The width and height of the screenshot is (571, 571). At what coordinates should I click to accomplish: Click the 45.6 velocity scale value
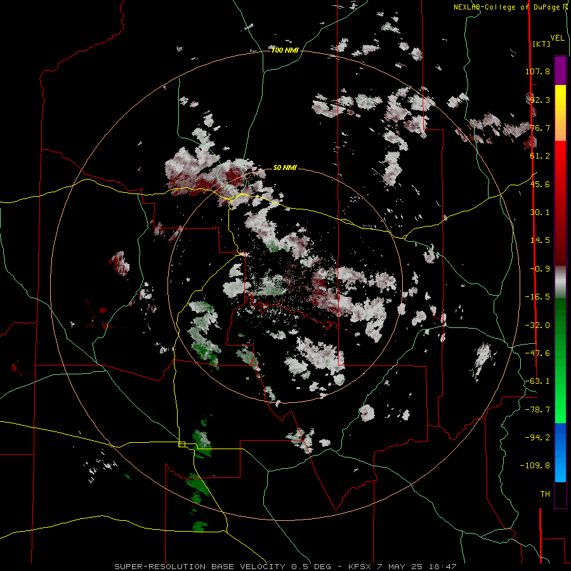tap(540, 184)
